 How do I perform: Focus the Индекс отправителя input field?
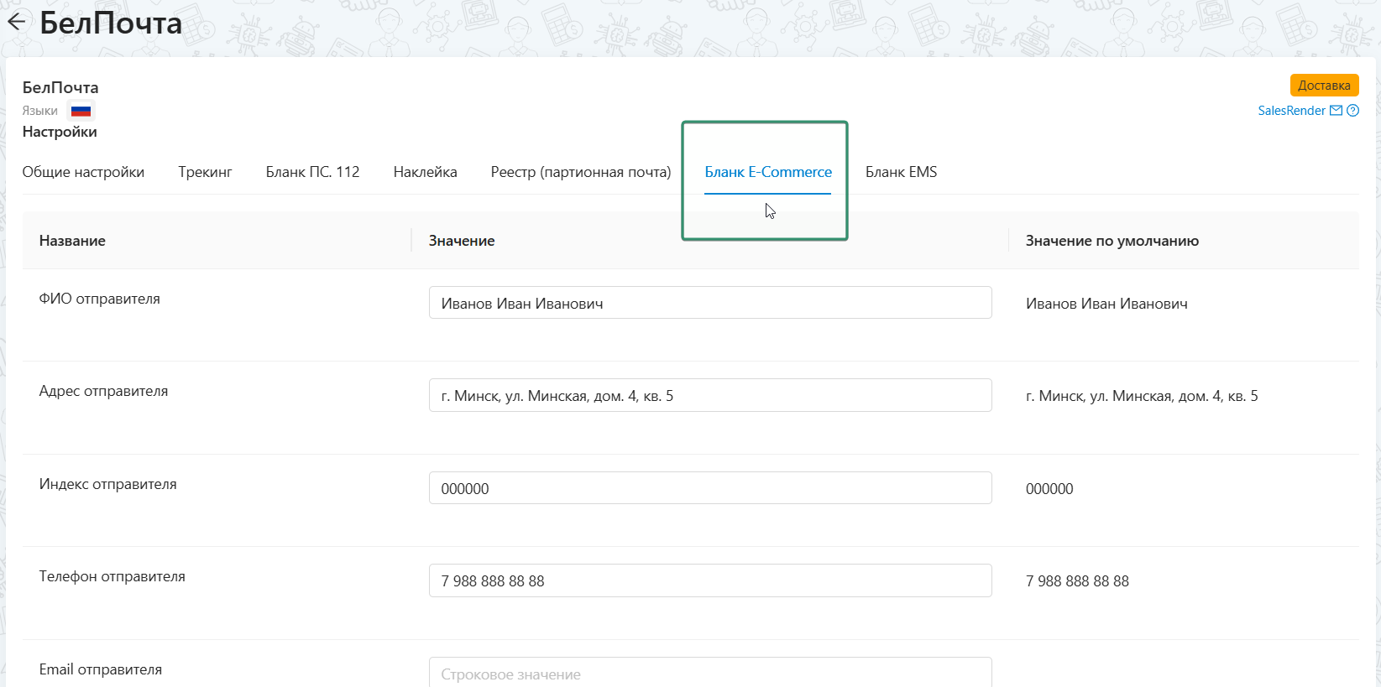coord(710,488)
